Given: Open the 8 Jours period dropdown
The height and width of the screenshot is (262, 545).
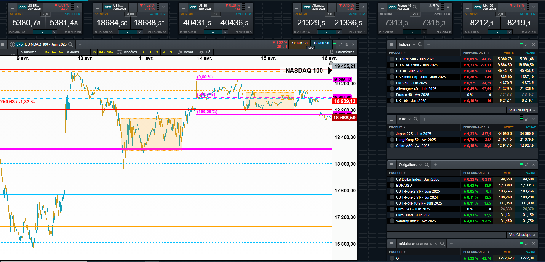Looking at the screenshot, I should click(x=73, y=52).
